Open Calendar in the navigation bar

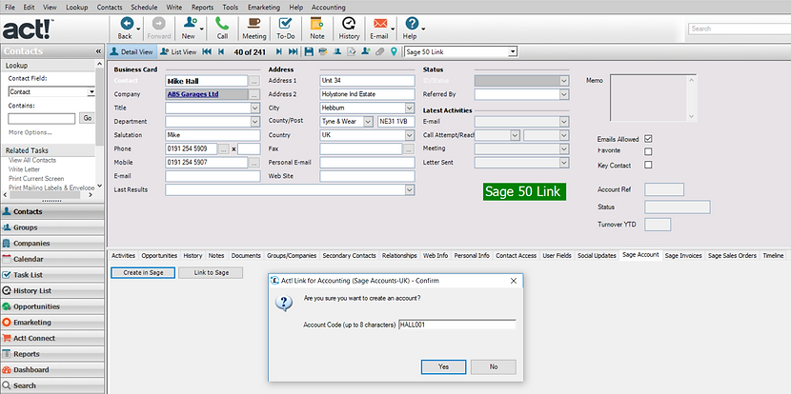[52, 259]
